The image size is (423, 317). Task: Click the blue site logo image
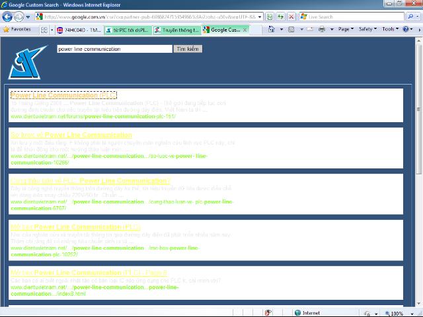[x=28, y=62]
